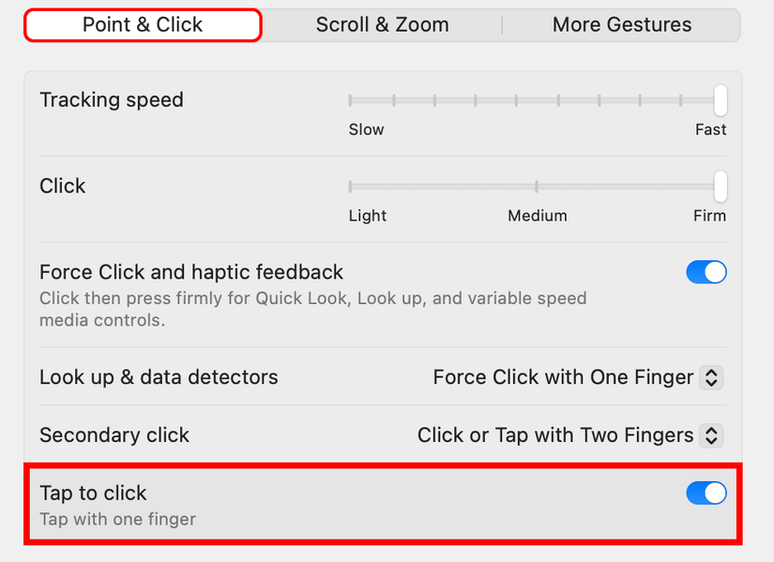Set Click slider to Medium position
The width and height of the screenshot is (774, 562).
point(537,187)
